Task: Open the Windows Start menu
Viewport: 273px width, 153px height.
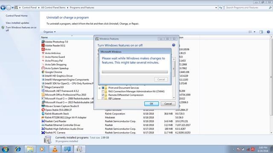Action: (5, 149)
